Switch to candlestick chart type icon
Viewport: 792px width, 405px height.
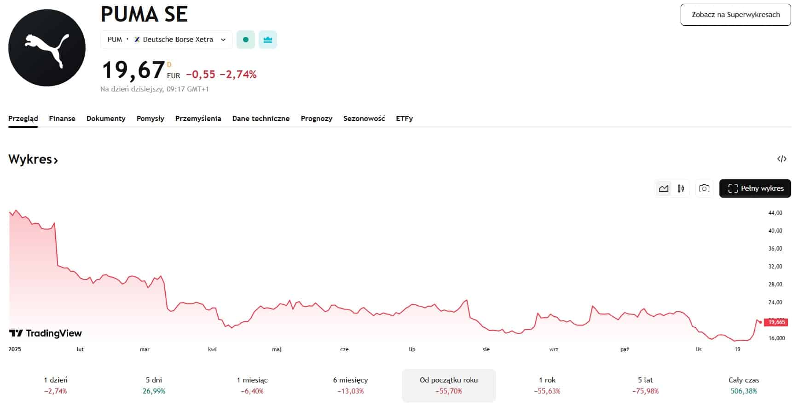681,188
